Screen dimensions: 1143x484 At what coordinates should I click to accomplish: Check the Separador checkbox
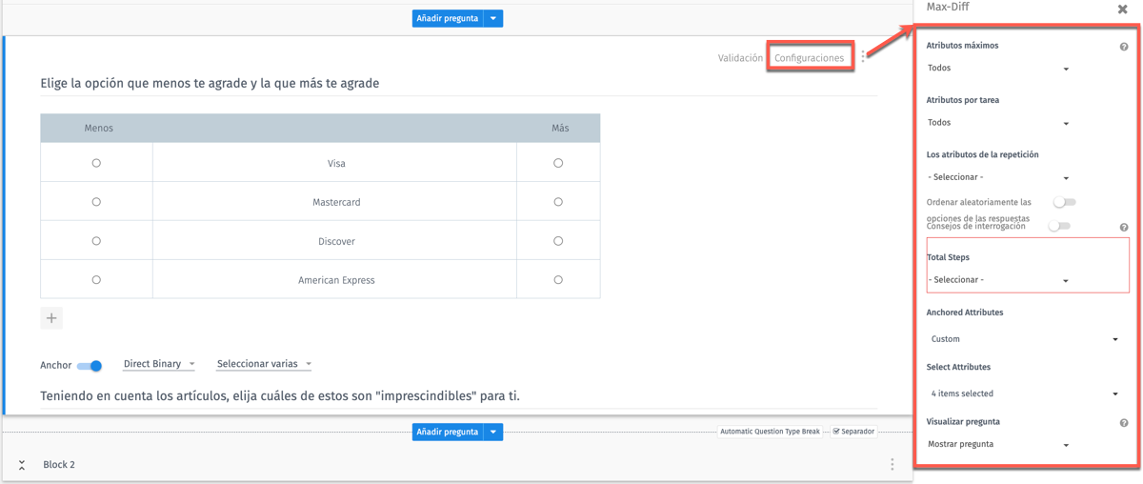[x=836, y=432]
